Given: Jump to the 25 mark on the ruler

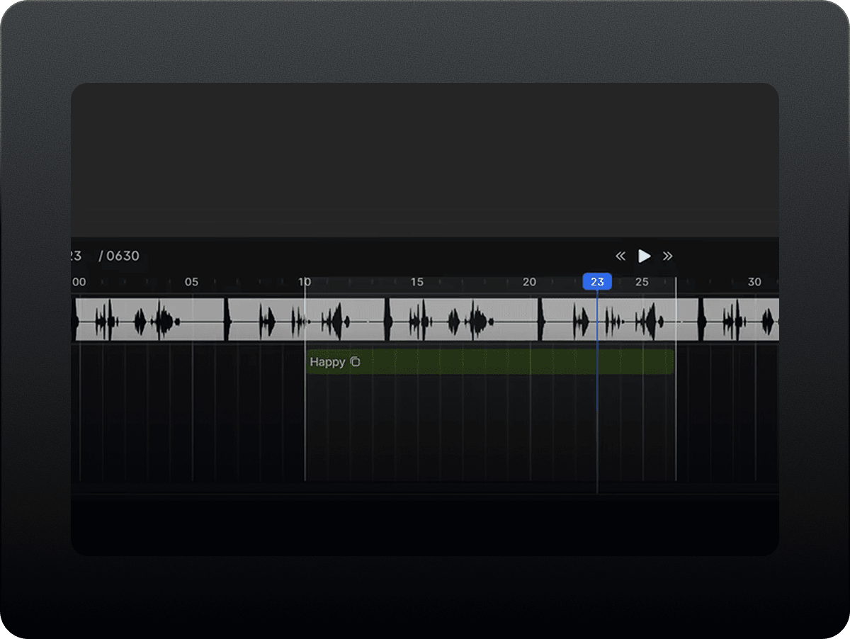Looking at the screenshot, I should tap(642, 282).
